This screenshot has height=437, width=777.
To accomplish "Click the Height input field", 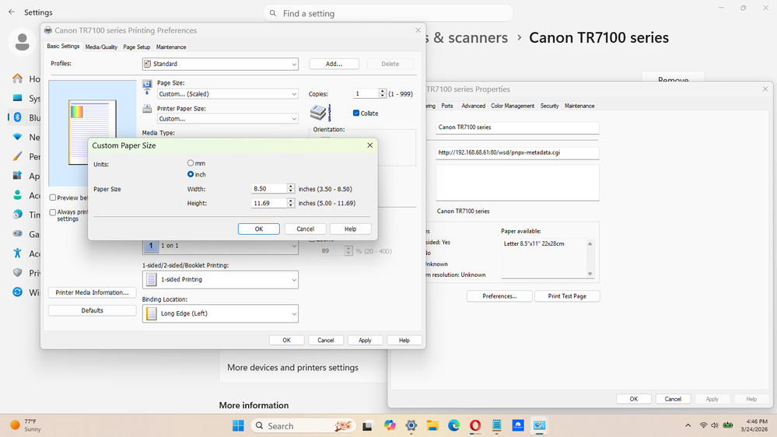I will (269, 203).
